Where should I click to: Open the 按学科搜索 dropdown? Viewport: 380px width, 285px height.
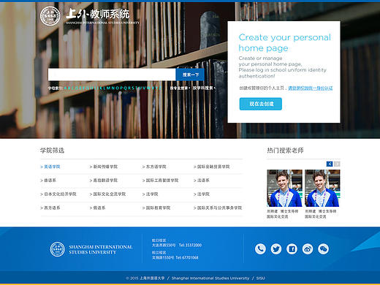click(204, 88)
